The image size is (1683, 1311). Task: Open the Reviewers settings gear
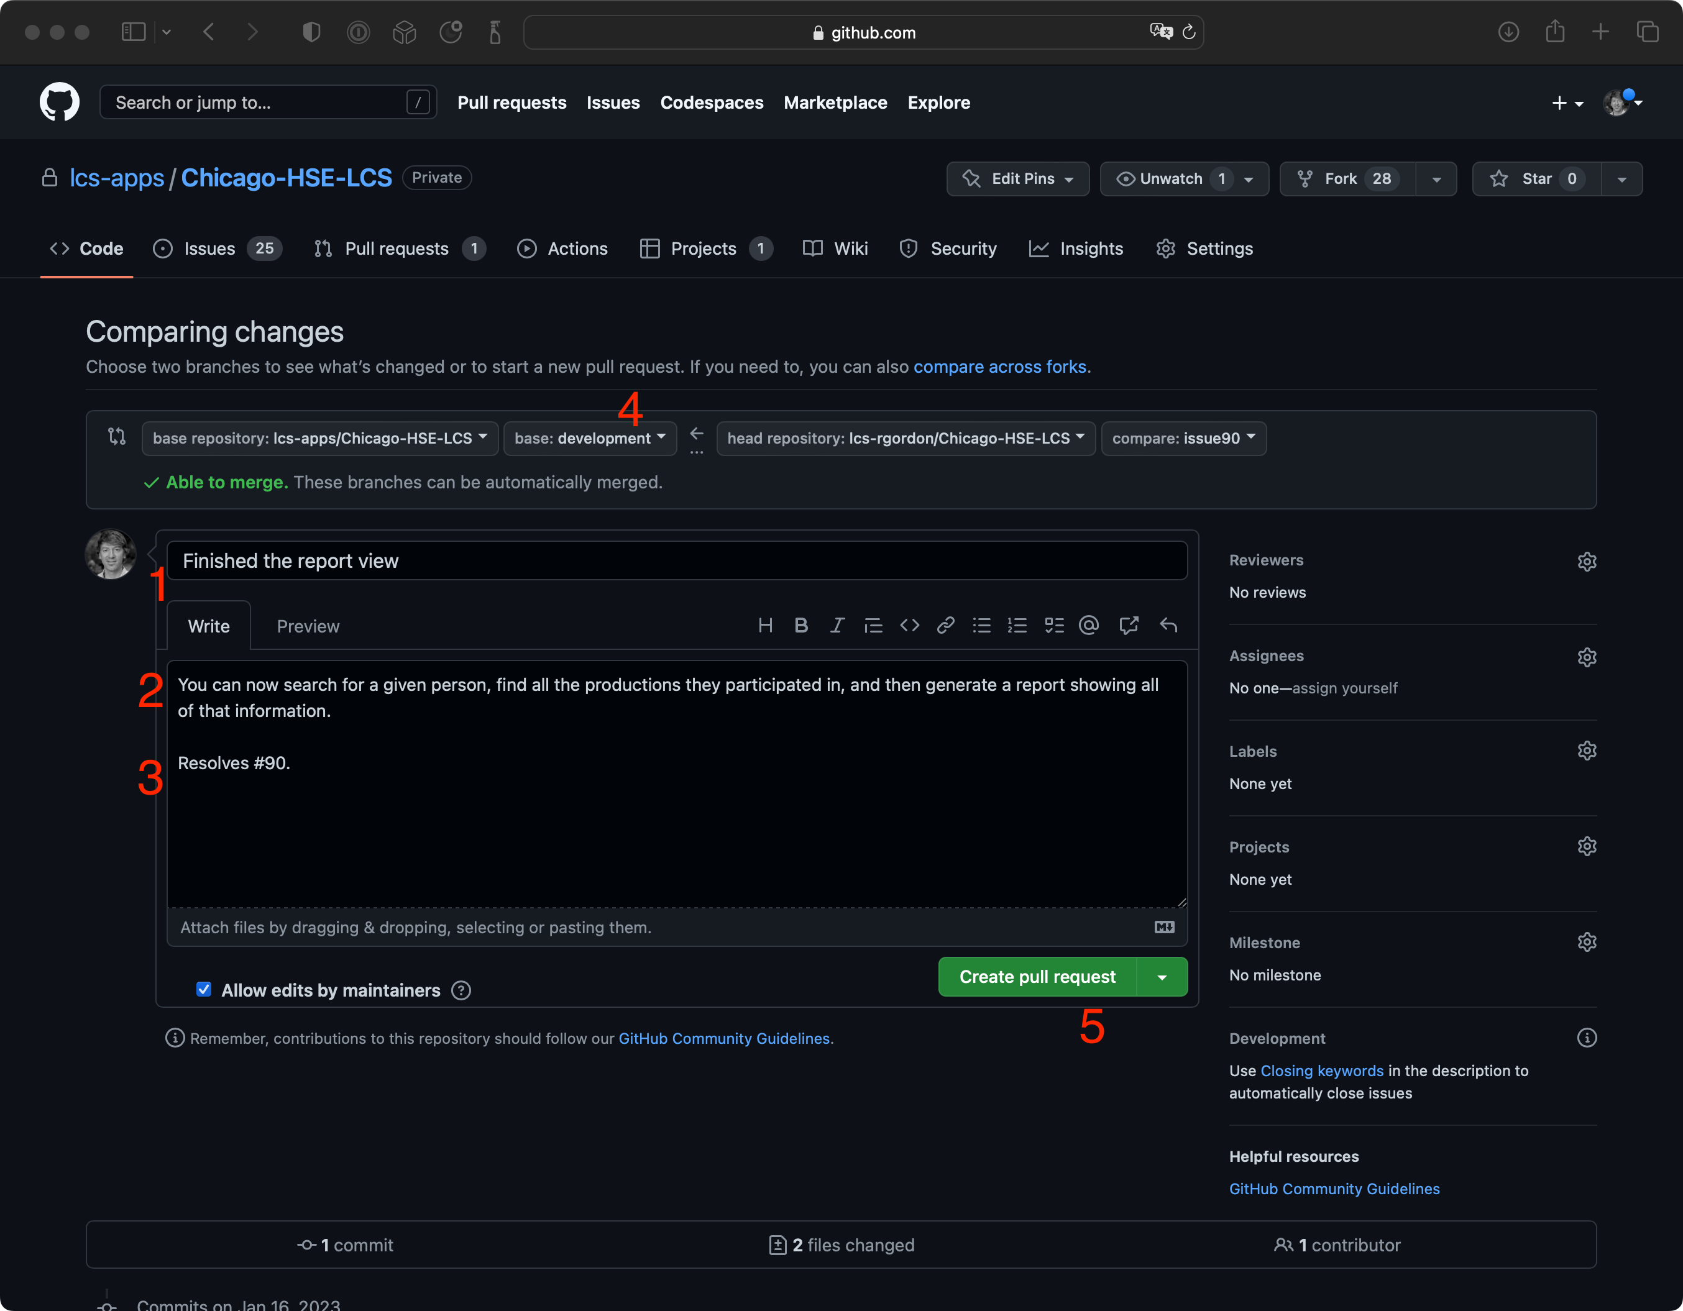(x=1587, y=561)
